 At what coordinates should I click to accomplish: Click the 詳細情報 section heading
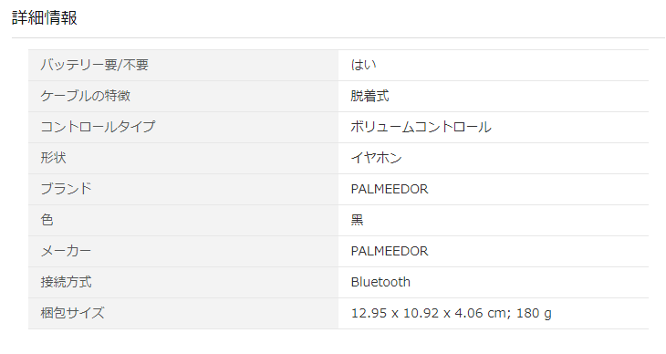point(45,18)
